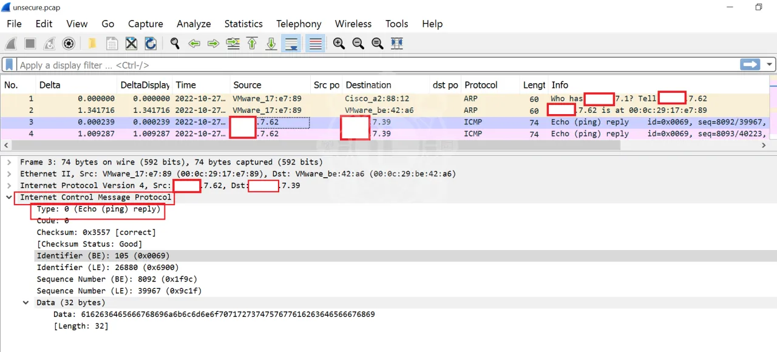Apply the display filter arrow button
The height and width of the screenshot is (352, 777).
click(x=750, y=64)
